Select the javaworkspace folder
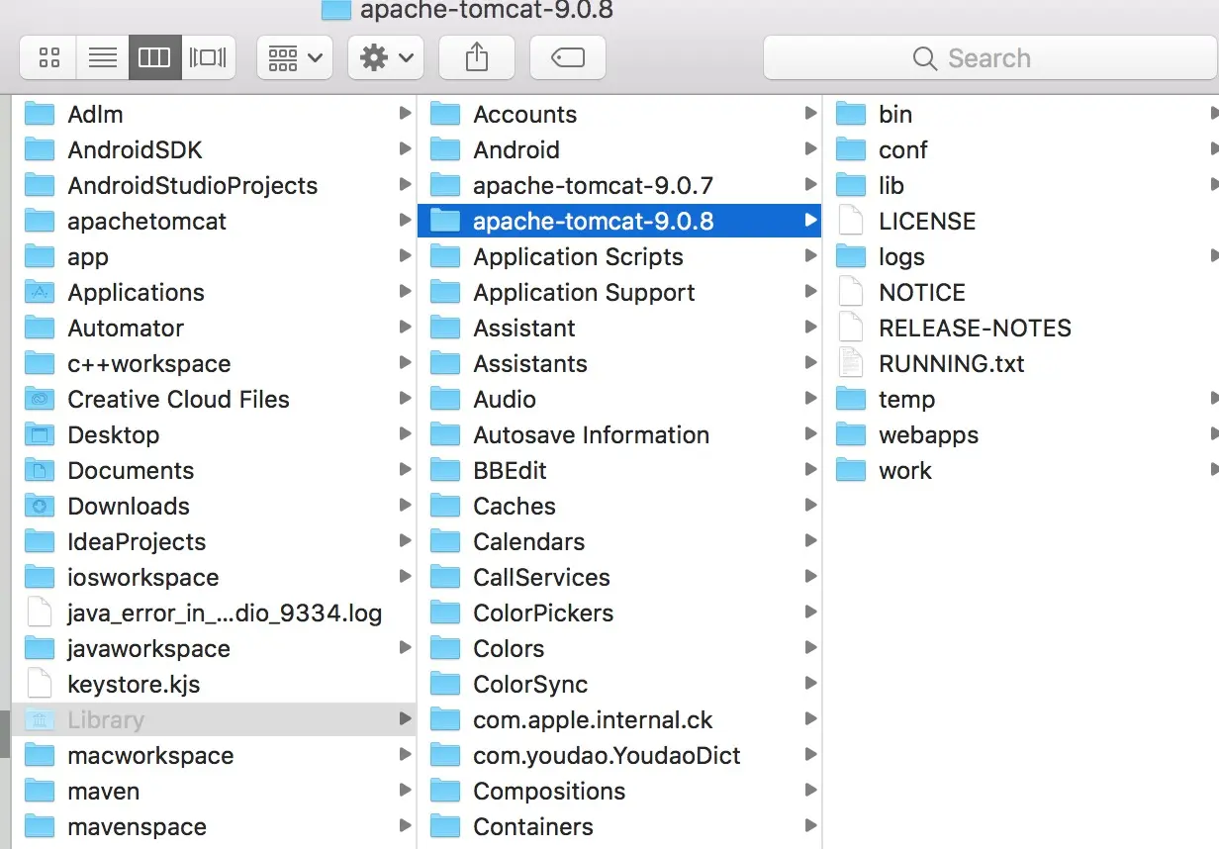Image resolution: width=1219 pixels, height=849 pixels. point(214,649)
